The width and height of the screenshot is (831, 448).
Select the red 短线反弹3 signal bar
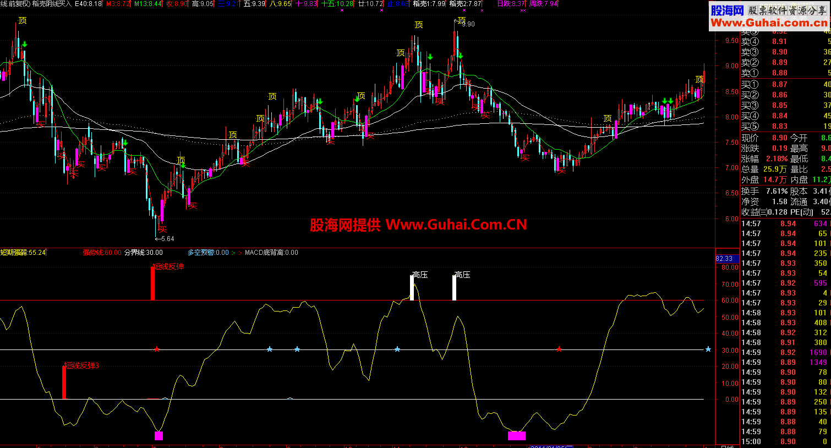pos(64,383)
